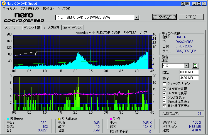This screenshot has width=208, height=135.
Task: Open the ファイル(F) menu
Action: [x=9, y=9]
